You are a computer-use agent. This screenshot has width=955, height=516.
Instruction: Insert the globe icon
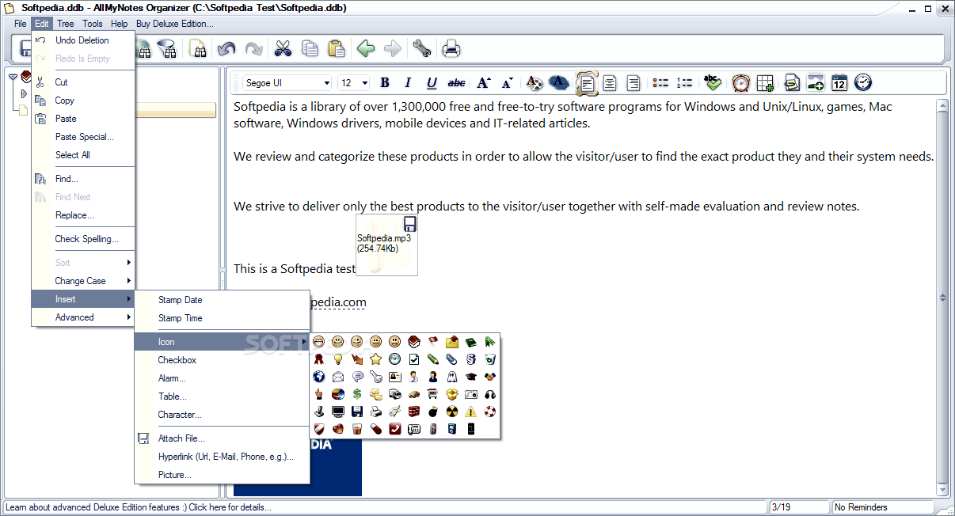click(318, 377)
